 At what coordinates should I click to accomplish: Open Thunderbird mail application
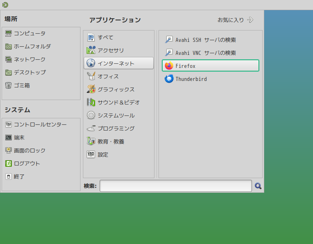211,79
